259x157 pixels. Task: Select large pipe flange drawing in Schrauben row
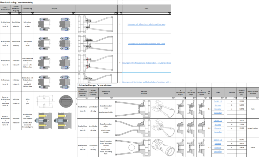95,24
